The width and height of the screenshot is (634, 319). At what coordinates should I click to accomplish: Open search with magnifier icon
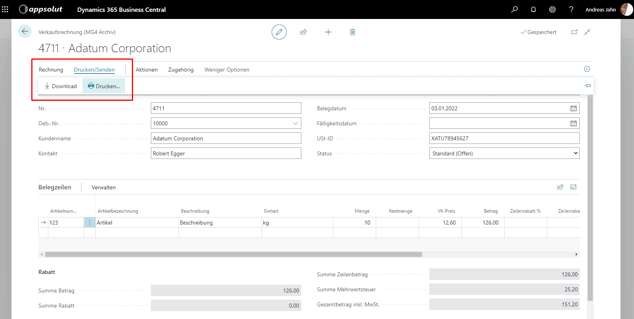coord(514,9)
